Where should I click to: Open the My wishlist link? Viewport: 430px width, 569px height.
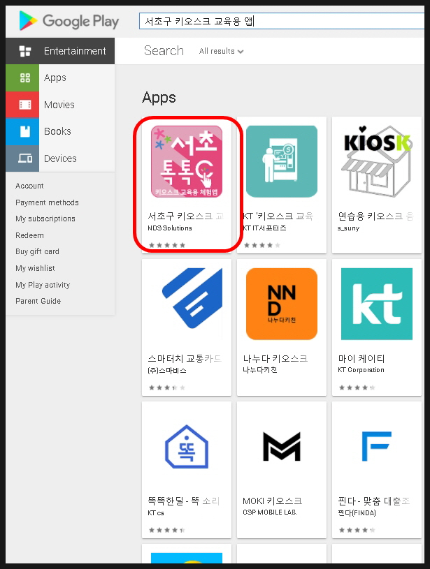[x=35, y=268]
